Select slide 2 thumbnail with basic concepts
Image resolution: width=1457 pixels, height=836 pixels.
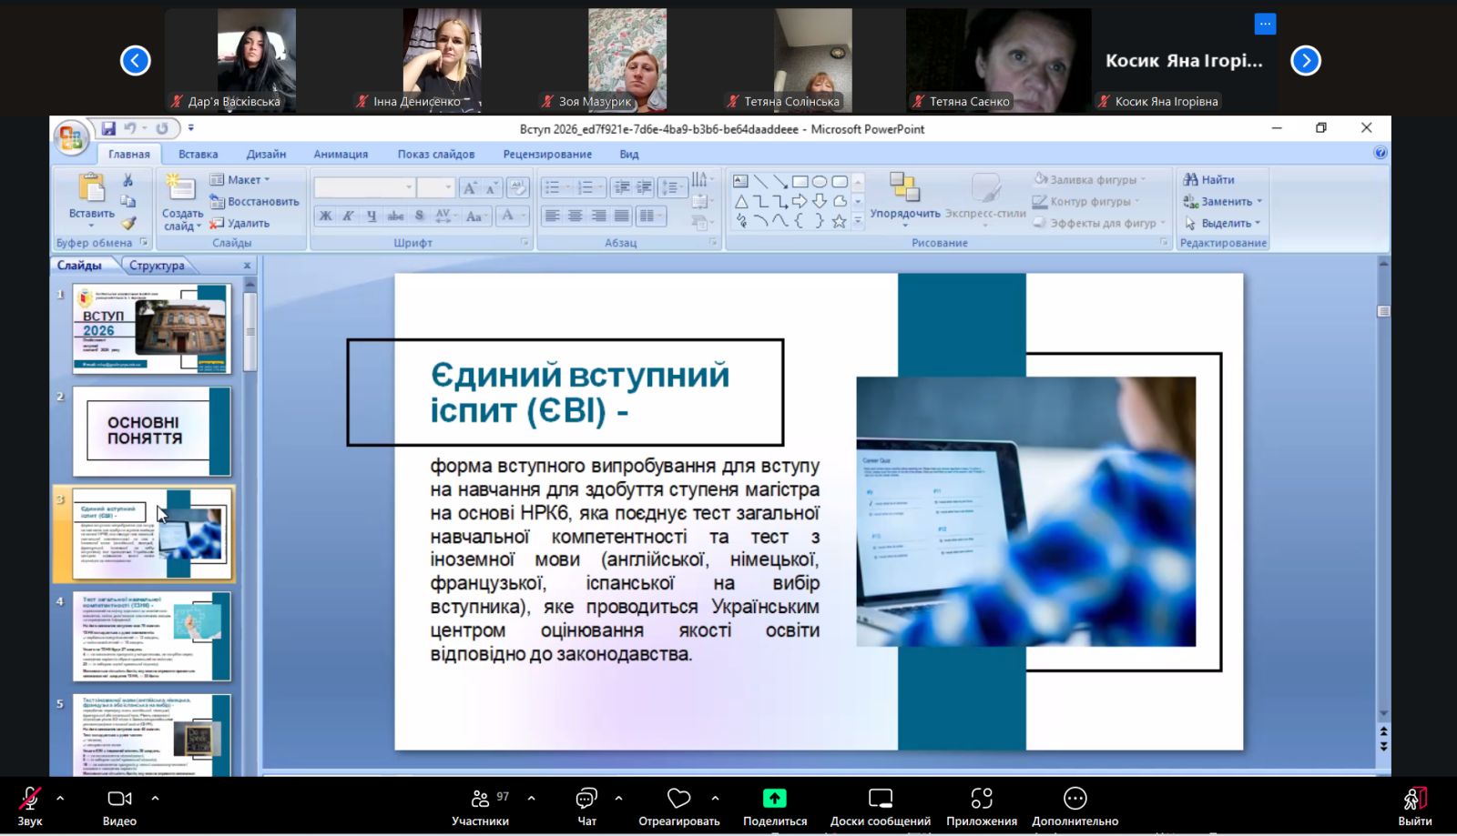(x=151, y=431)
